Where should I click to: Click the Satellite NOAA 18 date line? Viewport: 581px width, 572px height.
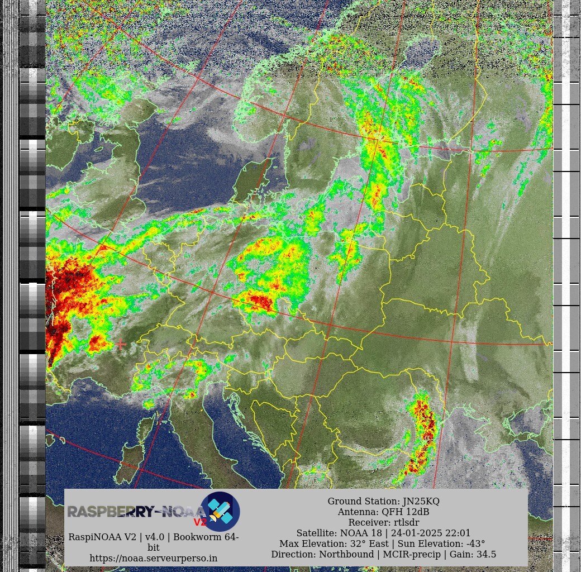click(383, 533)
